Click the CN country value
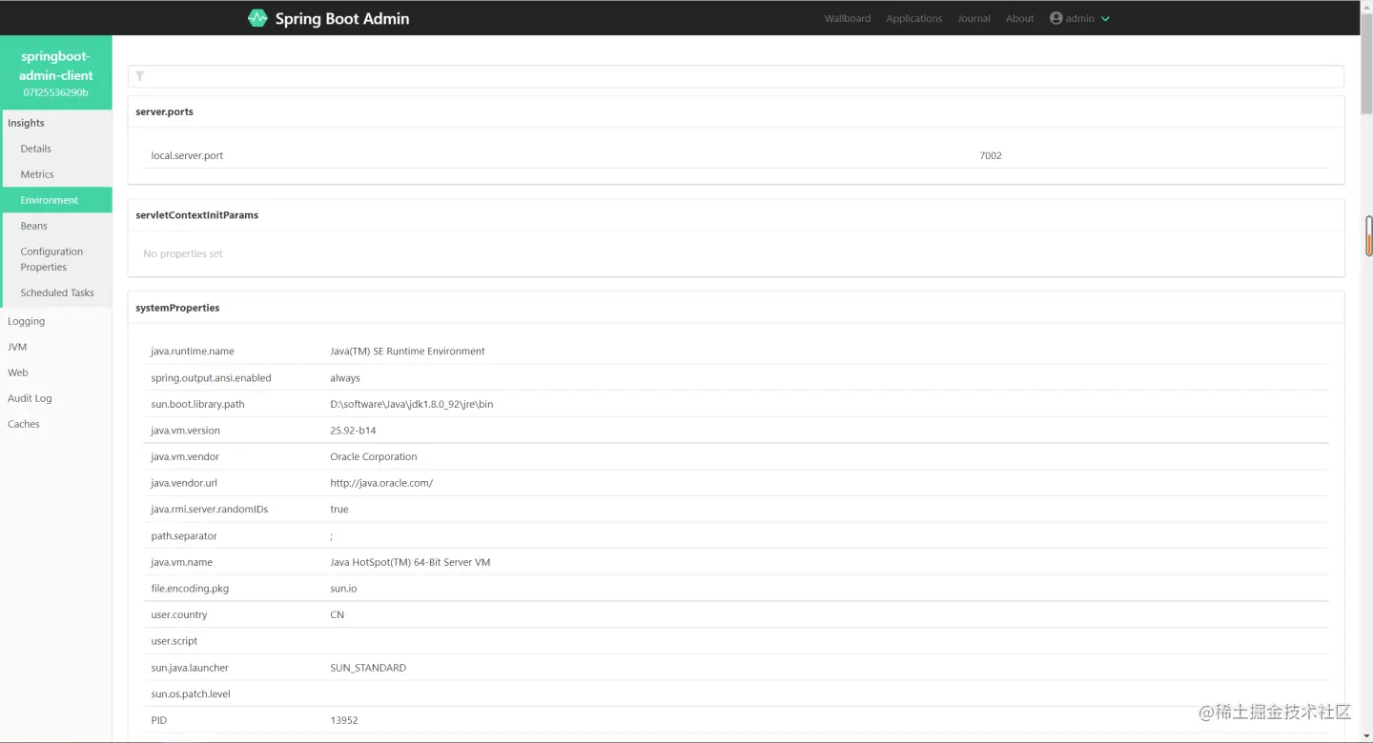The width and height of the screenshot is (1373, 743). [x=337, y=614]
